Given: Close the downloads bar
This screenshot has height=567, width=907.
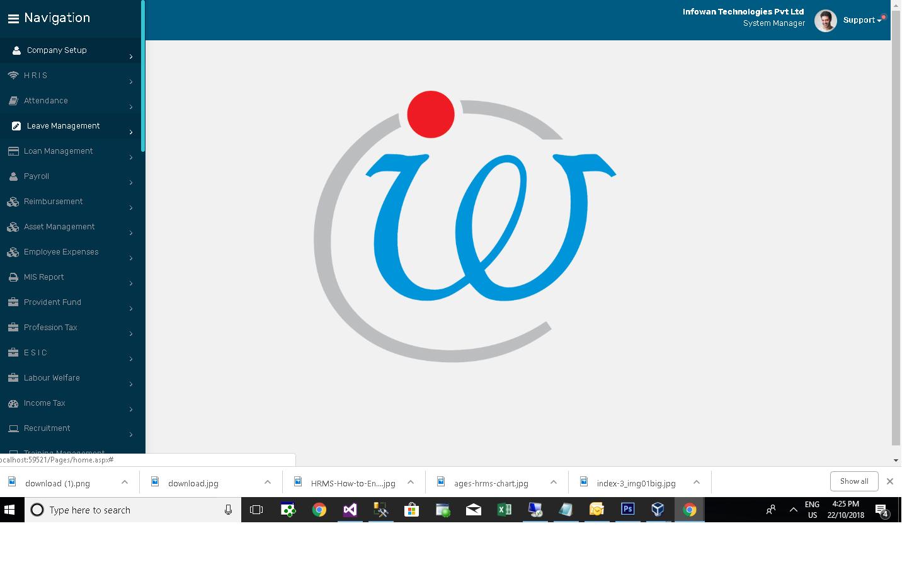Looking at the screenshot, I should (x=889, y=481).
